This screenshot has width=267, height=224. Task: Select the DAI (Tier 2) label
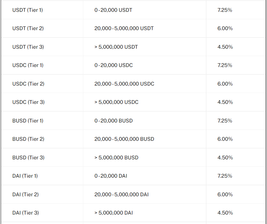click(25, 194)
